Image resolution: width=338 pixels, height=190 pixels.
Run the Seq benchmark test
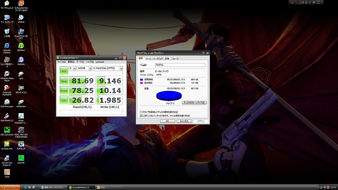click(x=64, y=81)
